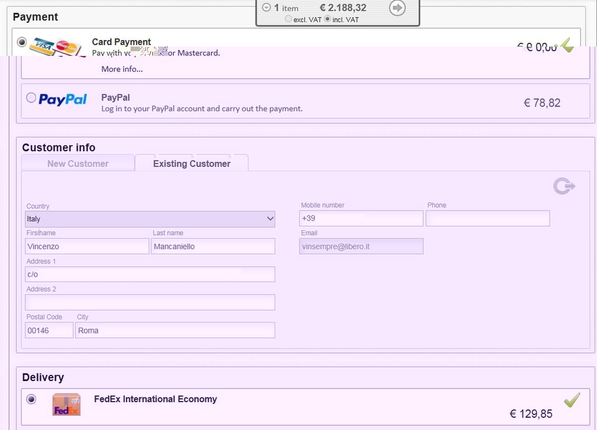597x430 pixels.
Task: Click the logout arrow icon
Action: point(564,186)
